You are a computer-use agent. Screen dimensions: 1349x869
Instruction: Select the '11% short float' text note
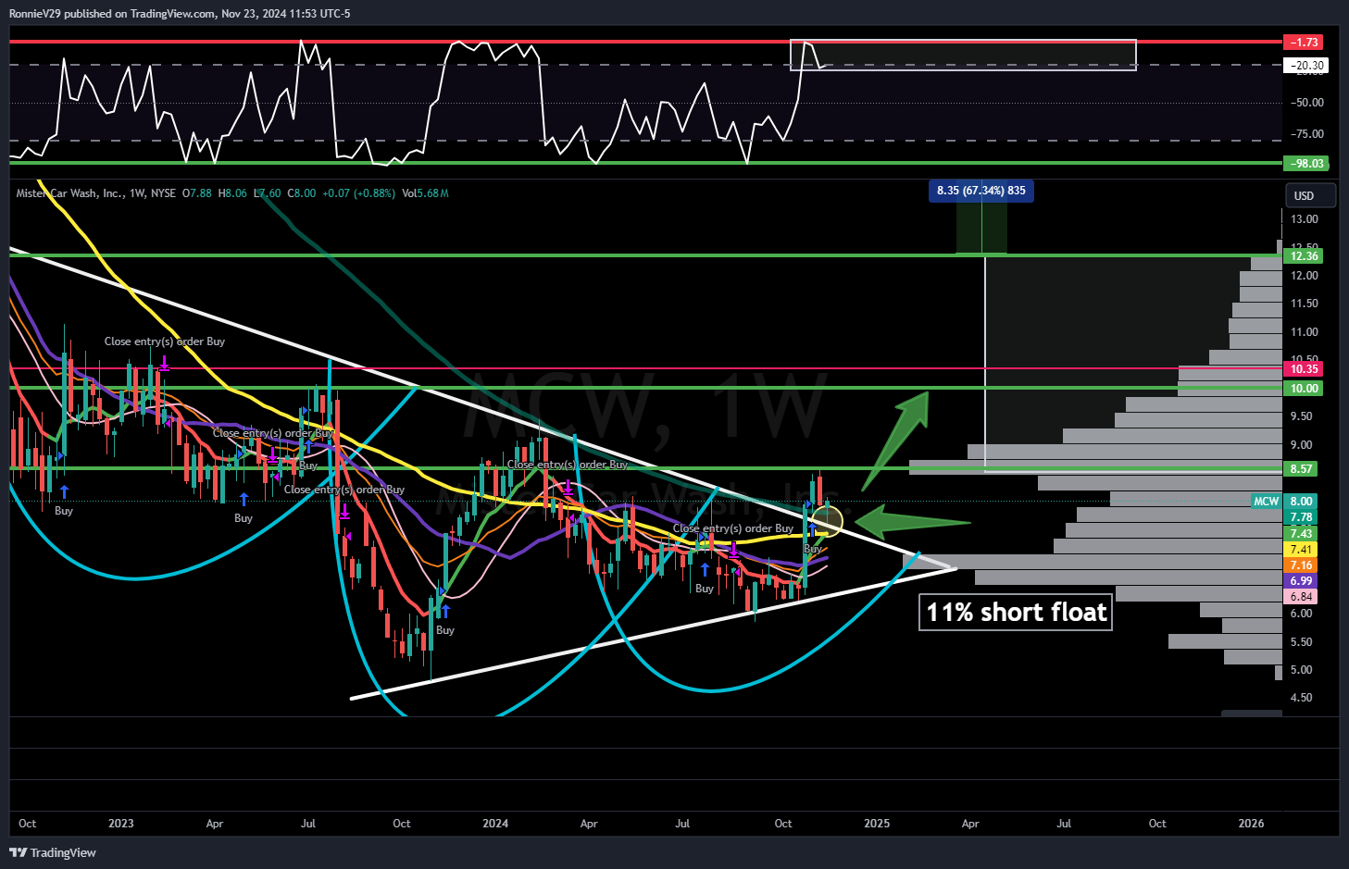[1016, 613]
